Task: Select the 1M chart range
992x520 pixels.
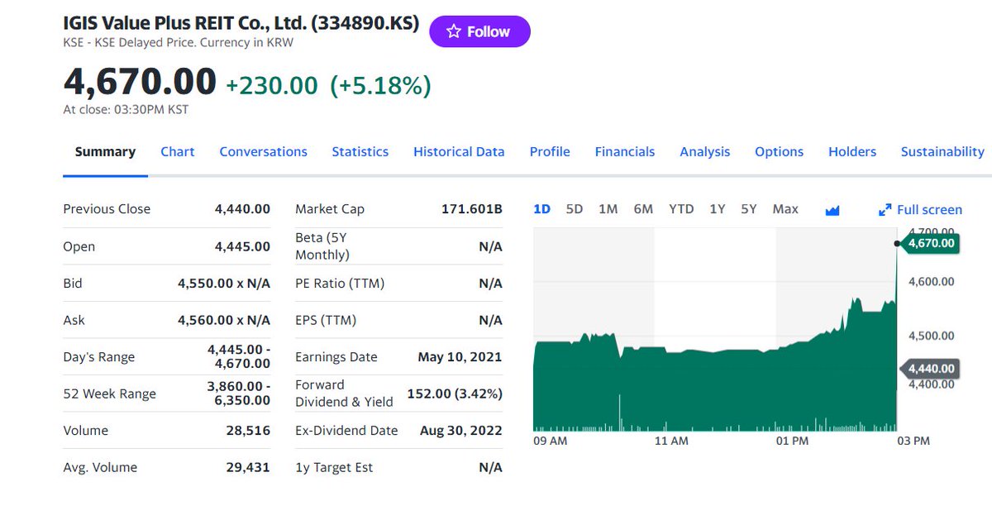Action: [608, 209]
